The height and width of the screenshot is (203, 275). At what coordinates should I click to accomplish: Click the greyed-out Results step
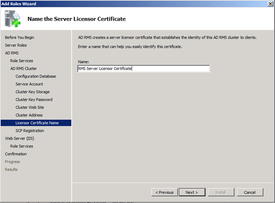point(11,169)
